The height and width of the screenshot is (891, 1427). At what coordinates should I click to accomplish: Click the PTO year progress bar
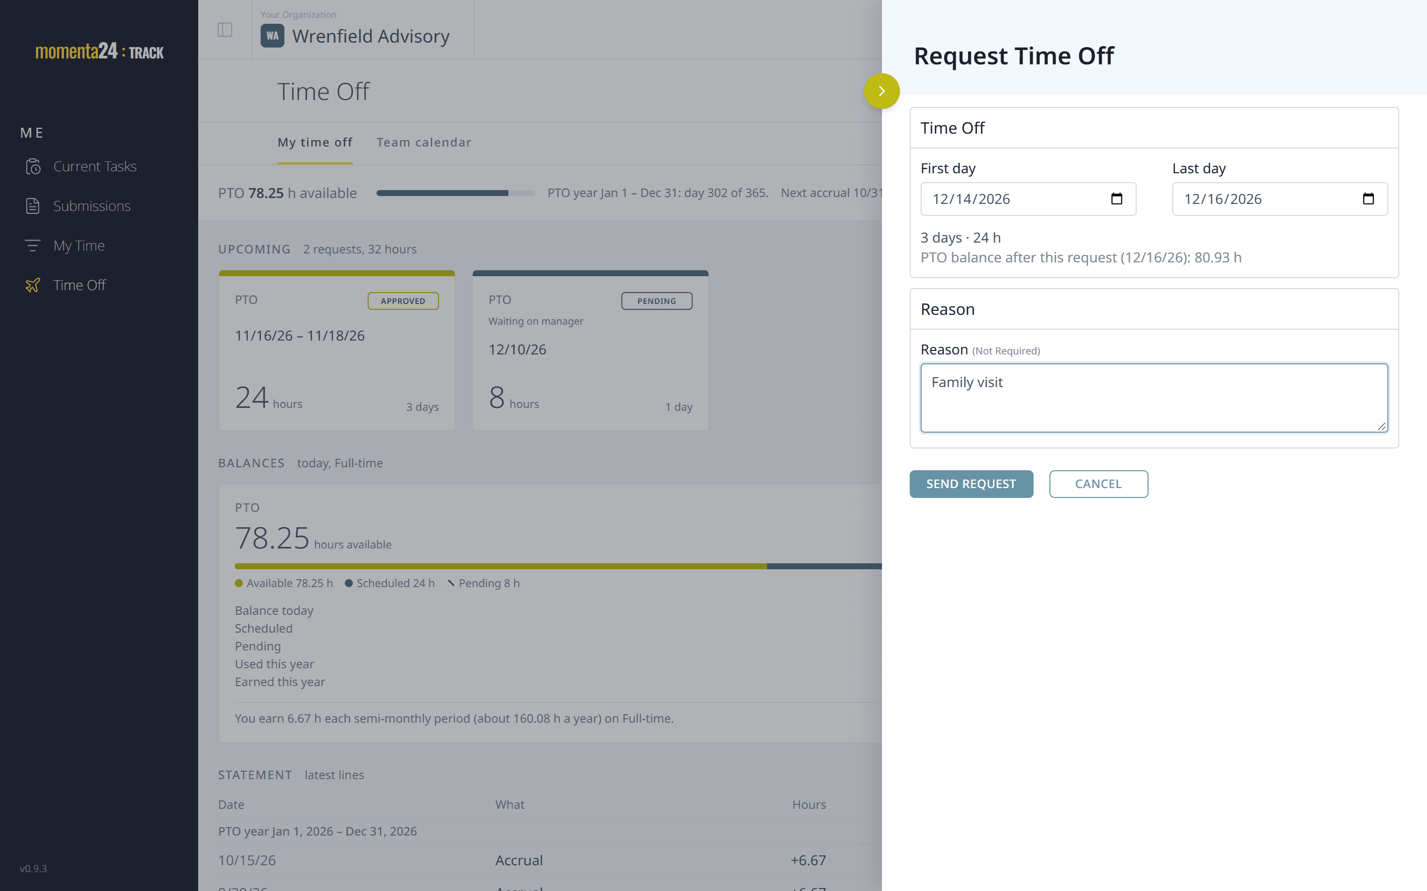click(455, 193)
